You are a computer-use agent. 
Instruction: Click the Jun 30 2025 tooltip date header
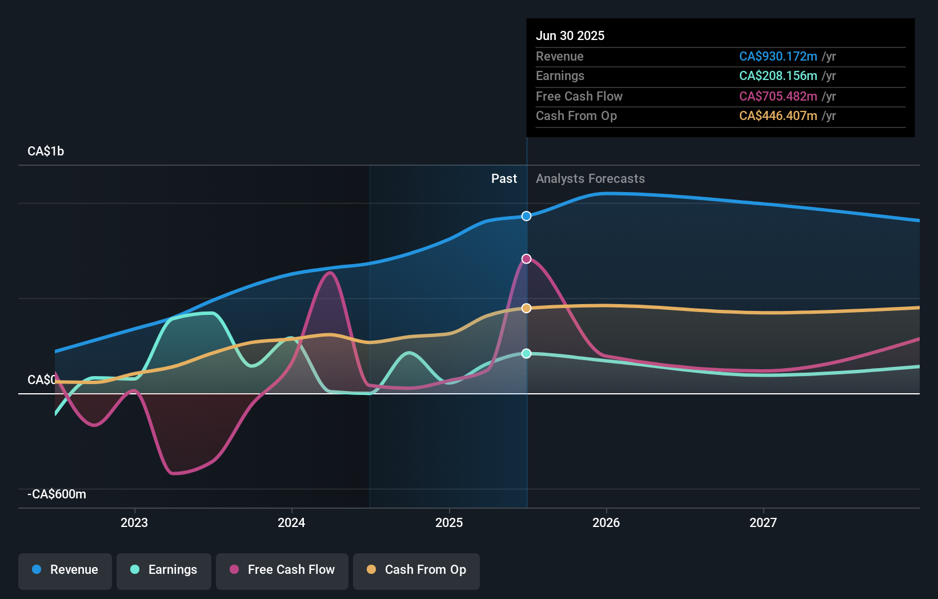(x=570, y=36)
